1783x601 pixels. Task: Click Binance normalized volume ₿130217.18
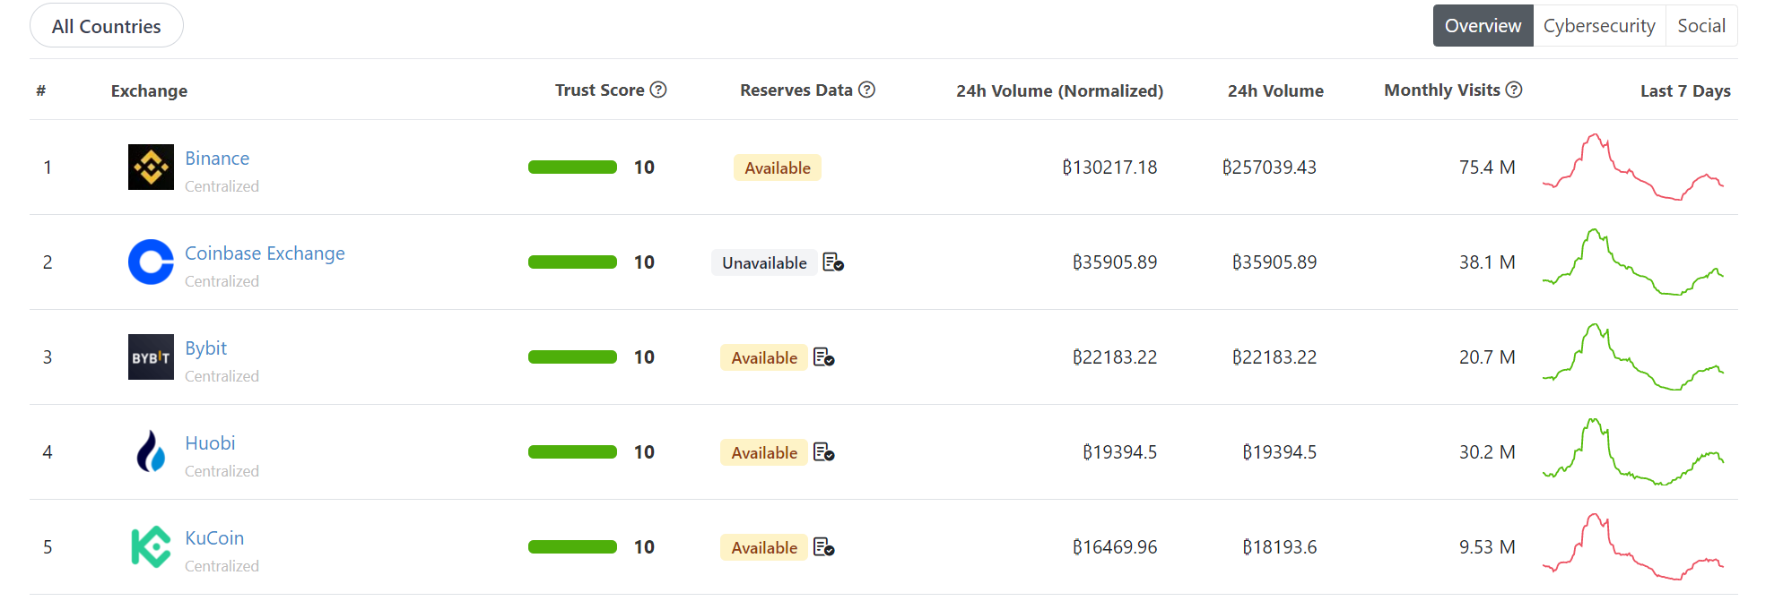pos(1109,167)
